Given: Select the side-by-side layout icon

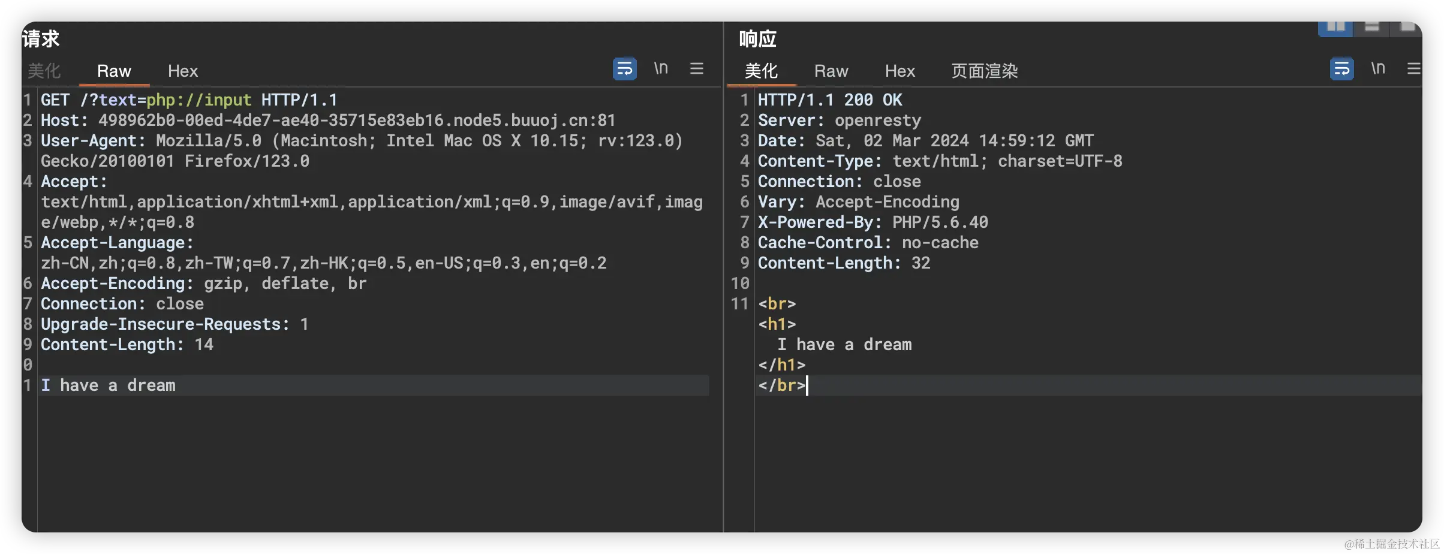Looking at the screenshot, I should pos(1335,28).
